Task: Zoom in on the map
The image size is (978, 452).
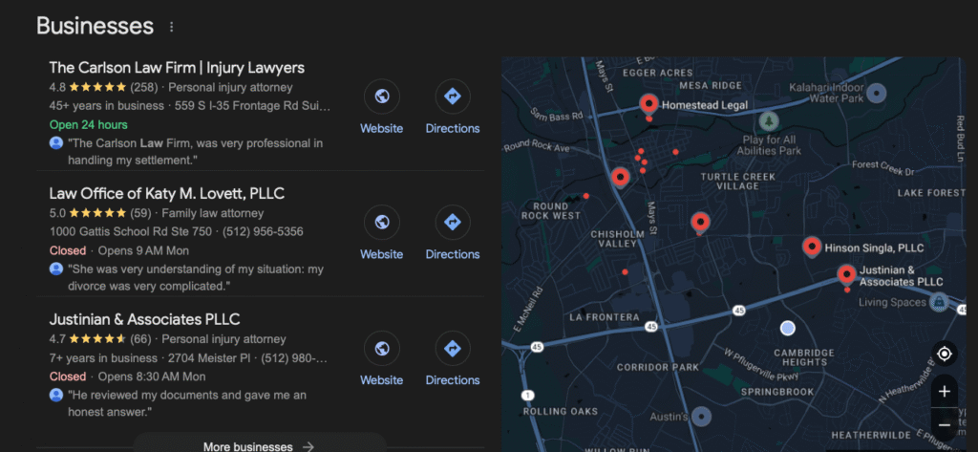Action: [944, 392]
